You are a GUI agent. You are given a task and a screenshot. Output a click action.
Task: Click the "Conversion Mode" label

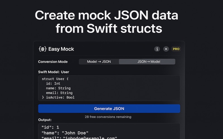click(x=53, y=62)
